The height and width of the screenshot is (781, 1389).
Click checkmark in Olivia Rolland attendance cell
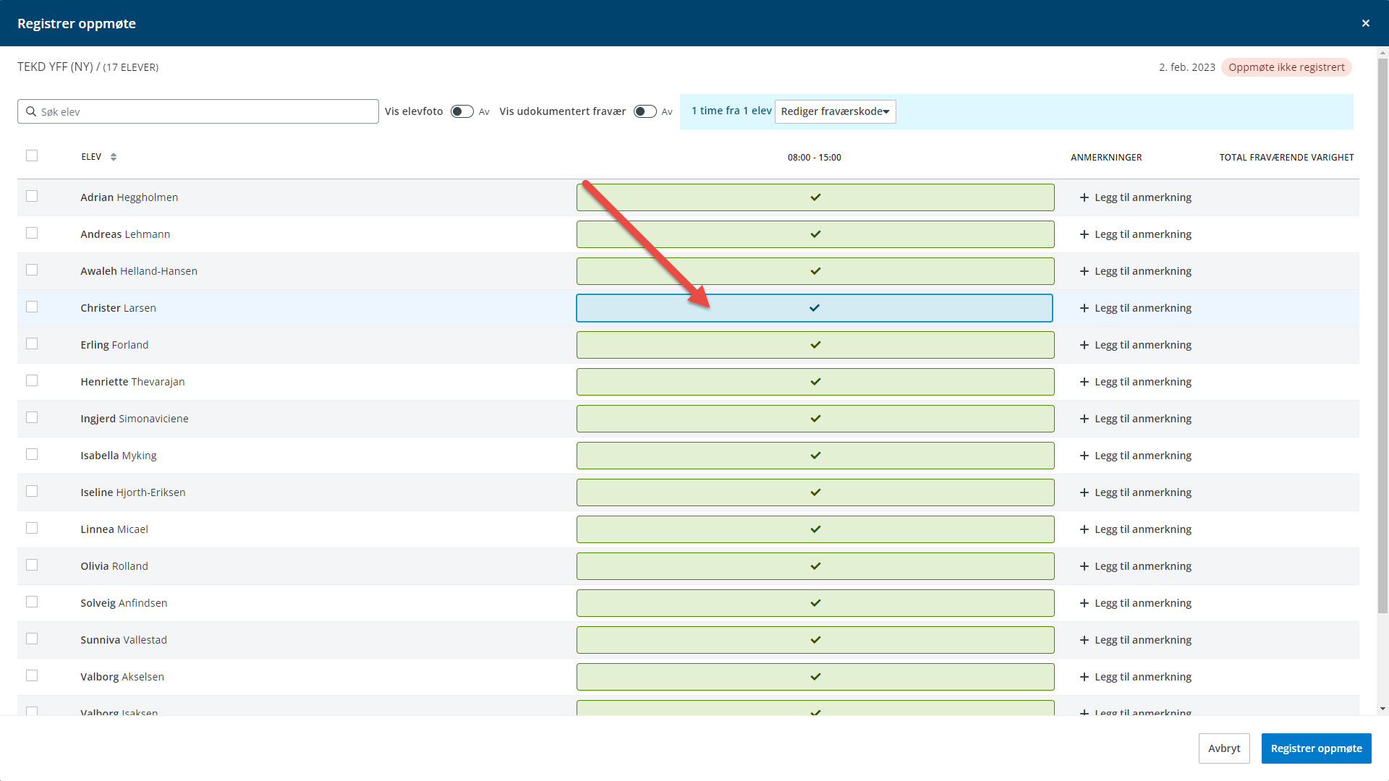pos(815,566)
